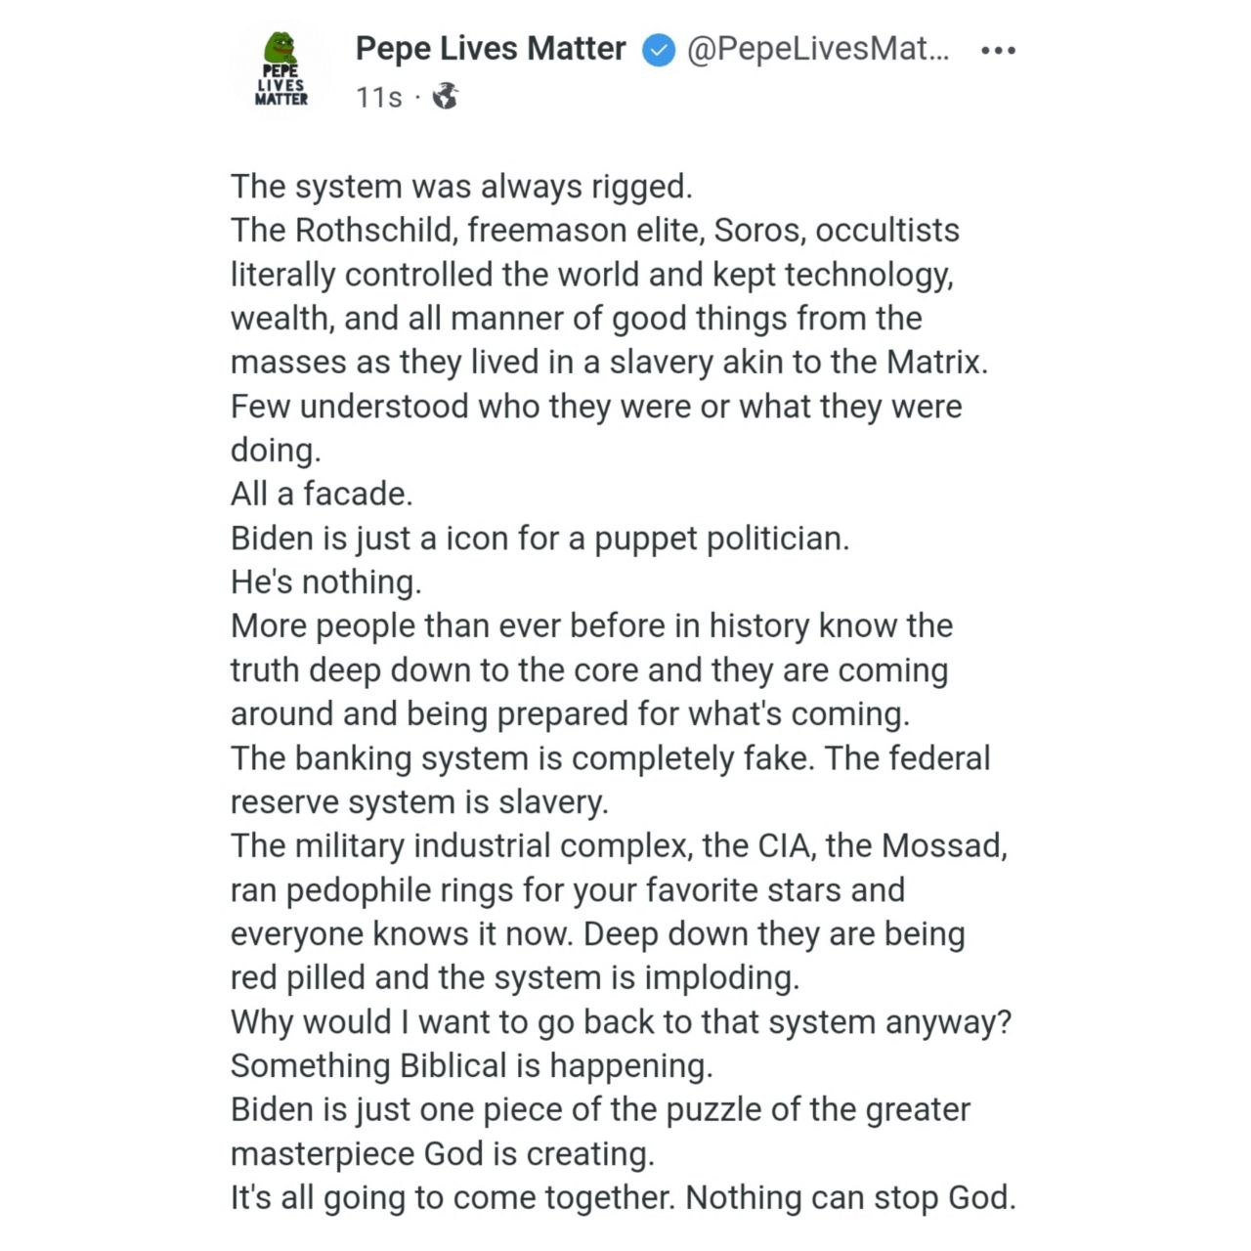Click the 11s post timestamp
Screen dimensions: 1251x1251
pos(378,98)
